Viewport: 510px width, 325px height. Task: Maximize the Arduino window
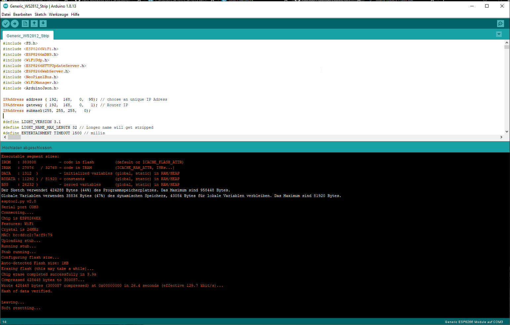point(487,6)
